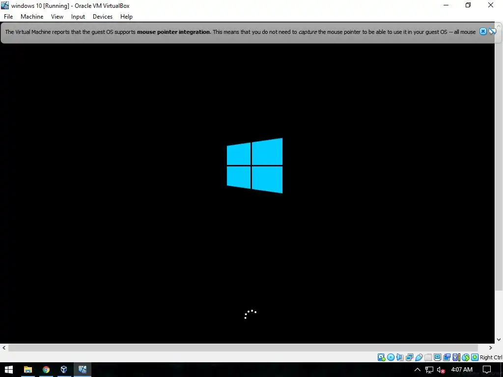Viewport: 503px width, 377px height.
Task: Click the don't-show-again icon on the notification
Action: (x=492, y=31)
